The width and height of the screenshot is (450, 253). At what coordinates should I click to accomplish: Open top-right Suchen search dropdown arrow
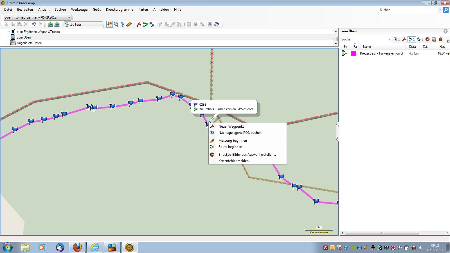pyautogui.click(x=440, y=10)
